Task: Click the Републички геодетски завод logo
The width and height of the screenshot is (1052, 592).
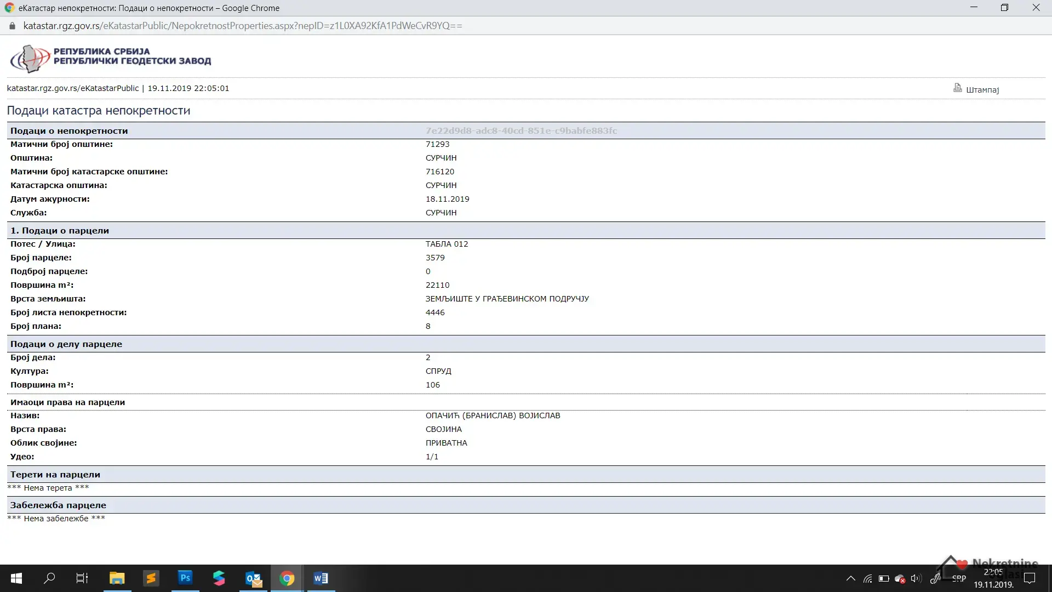Action: [111, 57]
